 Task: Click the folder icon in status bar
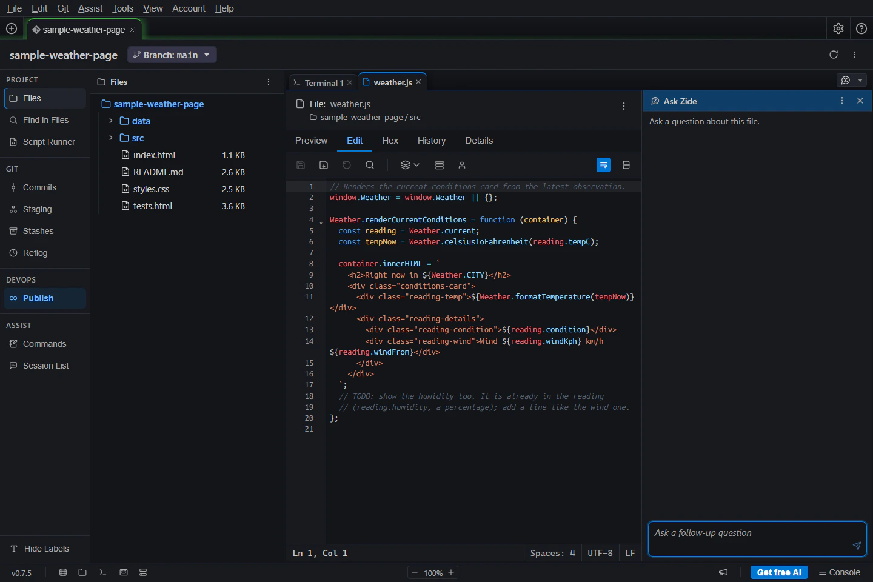[82, 572]
